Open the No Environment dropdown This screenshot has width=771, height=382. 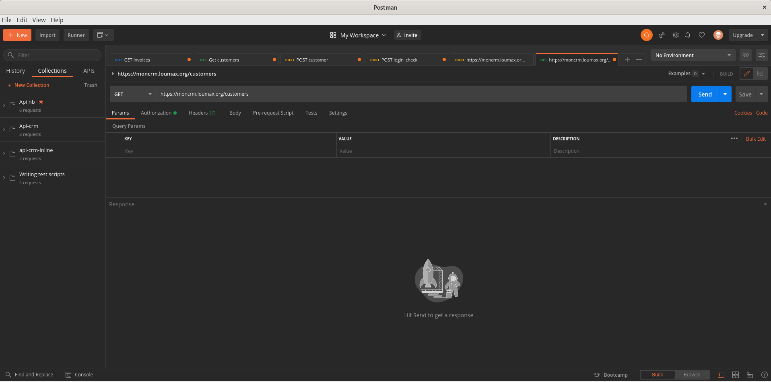693,55
